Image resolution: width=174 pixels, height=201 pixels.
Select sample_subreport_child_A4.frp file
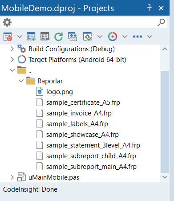(91, 156)
